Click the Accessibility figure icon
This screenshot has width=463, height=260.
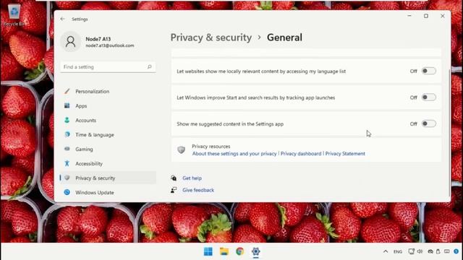(x=67, y=163)
